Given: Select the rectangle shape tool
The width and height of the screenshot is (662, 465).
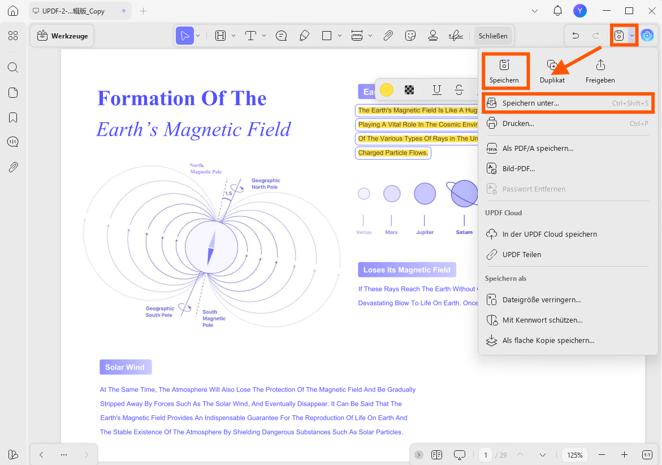Looking at the screenshot, I should pos(327,36).
